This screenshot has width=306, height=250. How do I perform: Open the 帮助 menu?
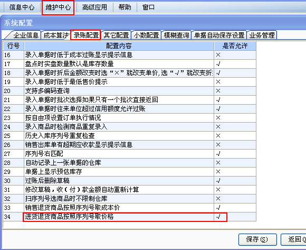(125, 7)
